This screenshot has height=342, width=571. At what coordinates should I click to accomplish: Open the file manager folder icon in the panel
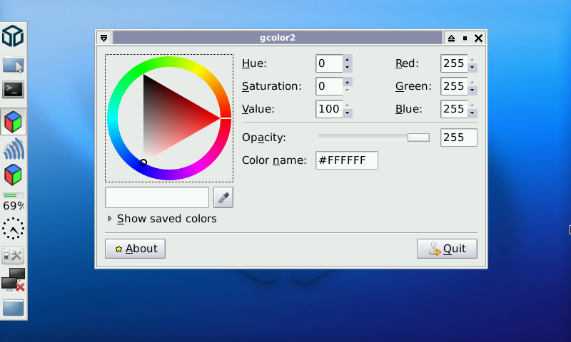coord(14,64)
